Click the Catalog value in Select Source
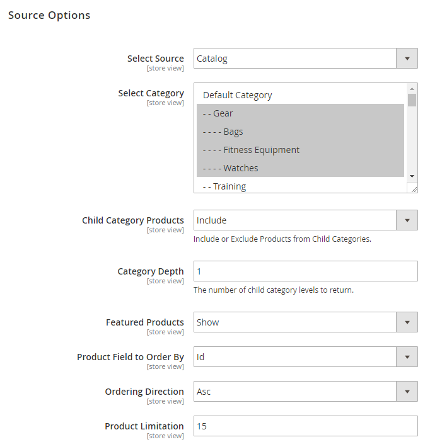Image resolution: width=442 pixels, height=442 pixels. click(212, 59)
